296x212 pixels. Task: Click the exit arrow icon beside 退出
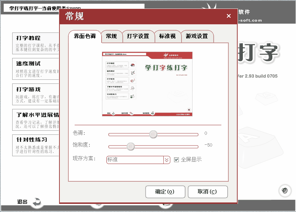tap(37, 202)
